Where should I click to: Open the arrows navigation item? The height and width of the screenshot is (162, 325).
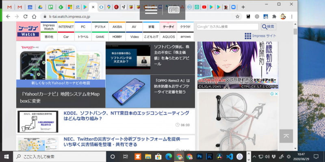[x=185, y=37]
